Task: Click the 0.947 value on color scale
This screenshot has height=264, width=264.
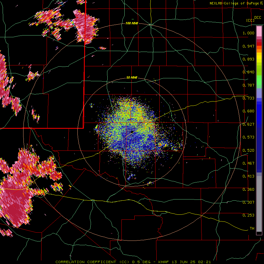Action: (x=248, y=46)
